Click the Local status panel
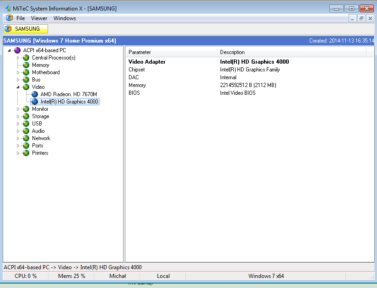The width and height of the screenshot is (377, 288). [163, 276]
